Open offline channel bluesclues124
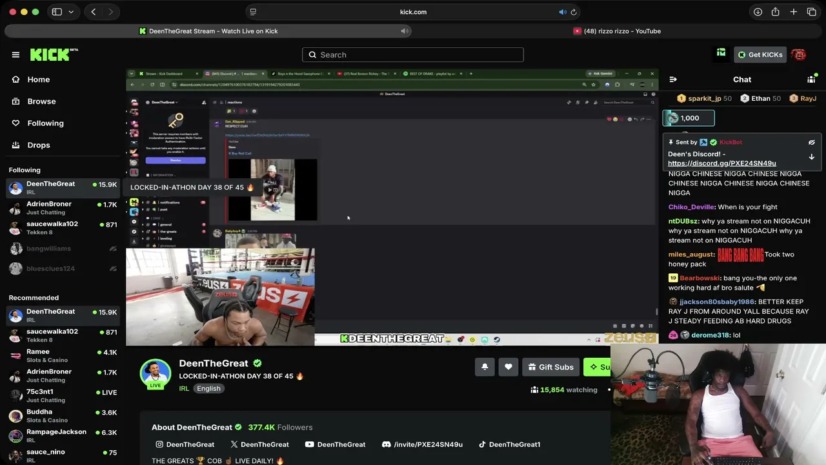826x465 pixels. click(63, 269)
